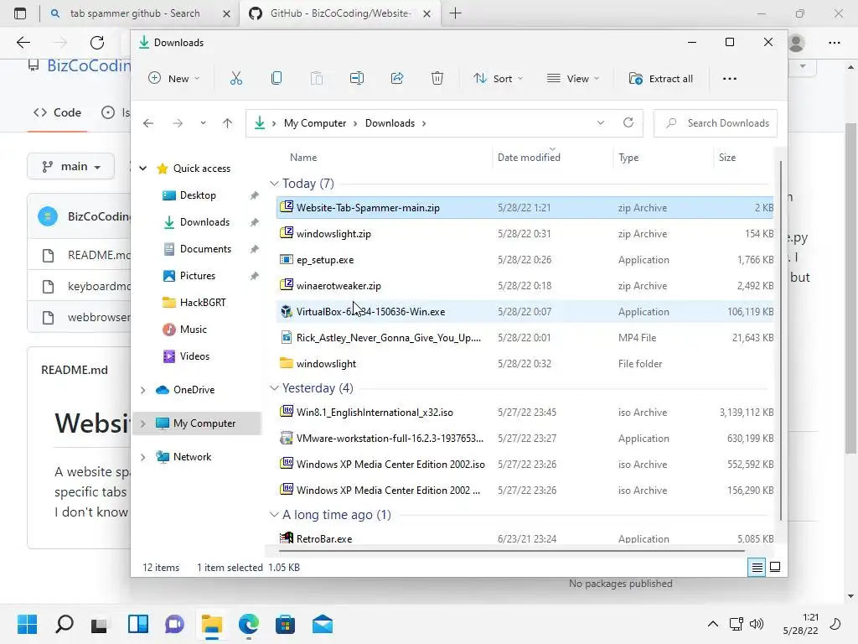Viewport: 858px width, 644px height.
Task: Reload the Edge browser page
Action: click(97, 42)
